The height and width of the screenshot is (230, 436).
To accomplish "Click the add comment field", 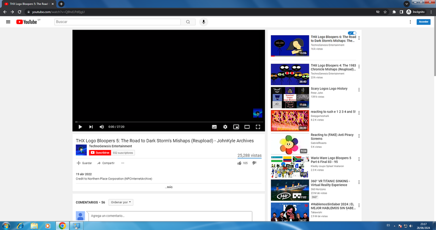I will tap(170, 216).
